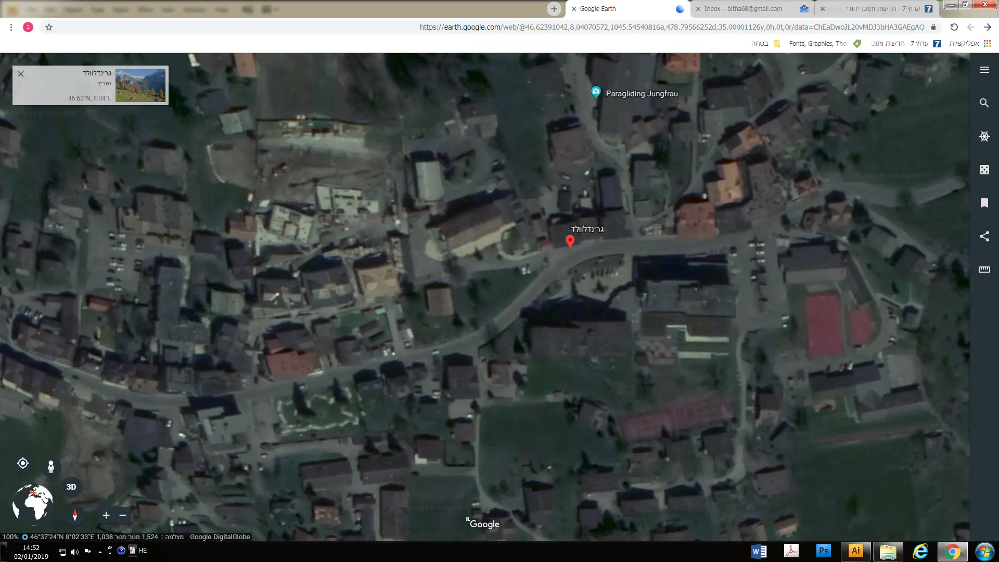Screen dimensions: 999x562
Task: Open Photoshop from the taskbar
Action: (823, 551)
